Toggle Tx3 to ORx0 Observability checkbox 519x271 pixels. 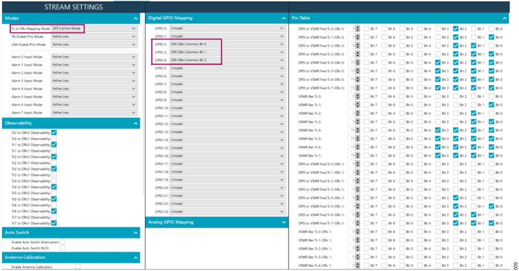pos(54,169)
